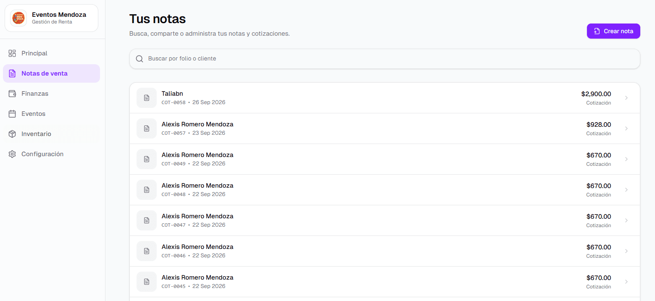The height and width of the screenshot is (301, 655).
Task: Open note COT-0048 via its chevron
Action: pos(626,190)
